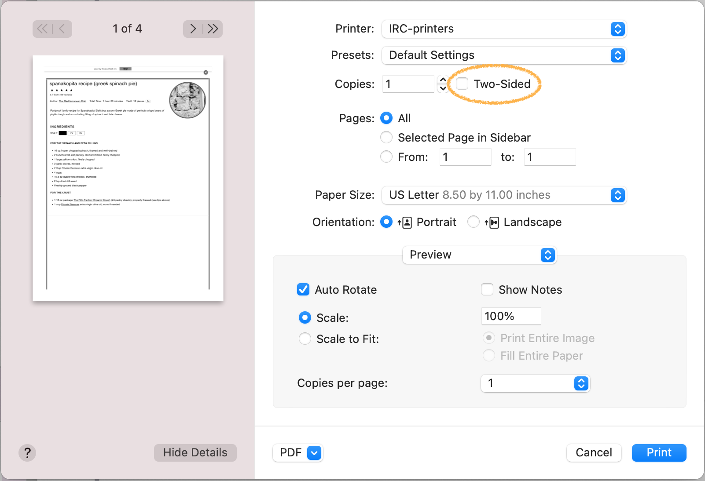Open the PDF dropdown menu
Image resolution: width=705 pixels, height=481 pixels.
coord(298,453)
